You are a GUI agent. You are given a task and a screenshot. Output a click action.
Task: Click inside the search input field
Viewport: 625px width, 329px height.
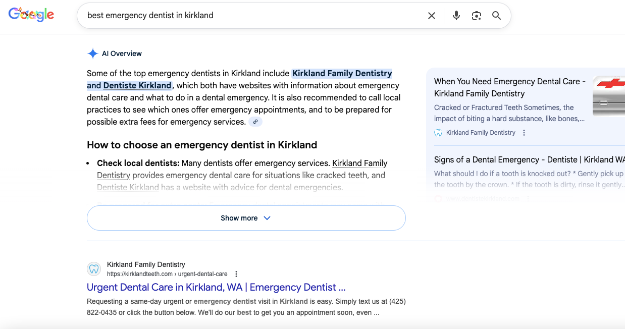click(252, 15)
